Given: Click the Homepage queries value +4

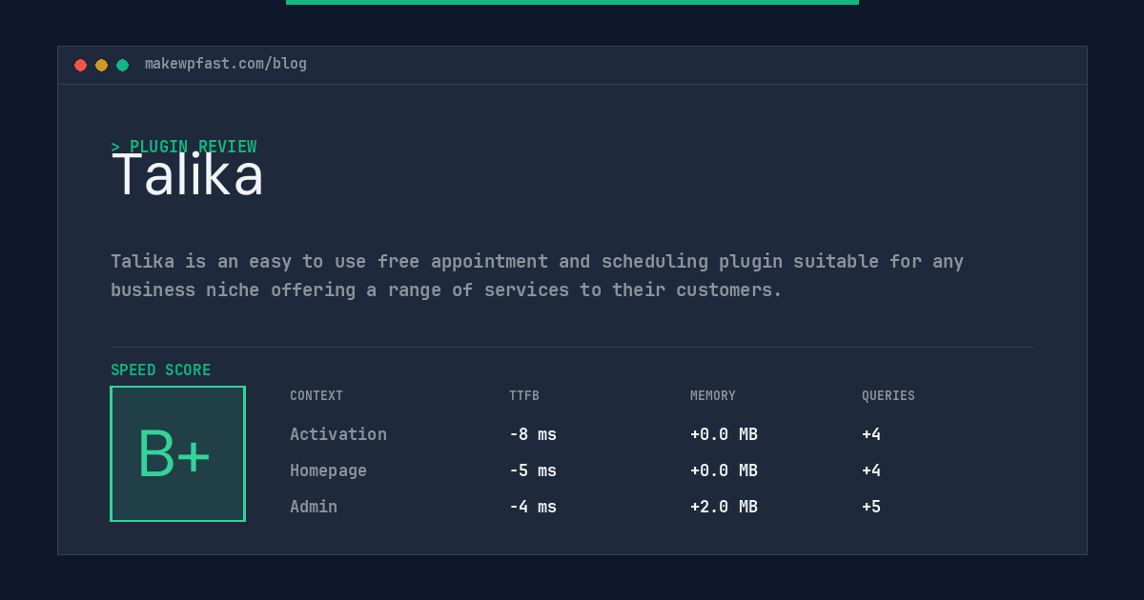Looking at the screenshot, I should (871, 470).
